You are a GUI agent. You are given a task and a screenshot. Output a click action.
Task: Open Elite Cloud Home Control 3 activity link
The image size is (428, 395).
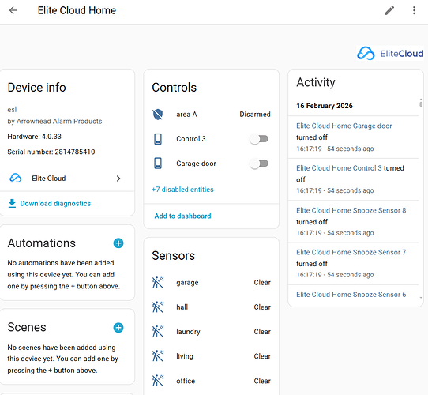click(339, 168)
